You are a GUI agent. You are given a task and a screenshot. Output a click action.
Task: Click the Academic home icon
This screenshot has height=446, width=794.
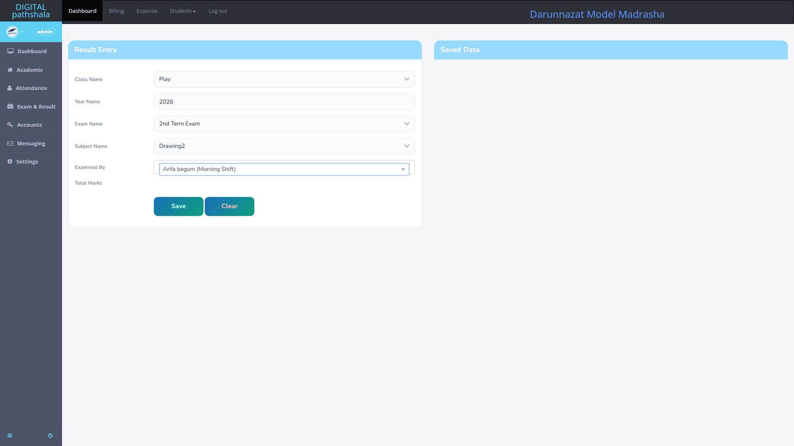(x=10, y=70)
